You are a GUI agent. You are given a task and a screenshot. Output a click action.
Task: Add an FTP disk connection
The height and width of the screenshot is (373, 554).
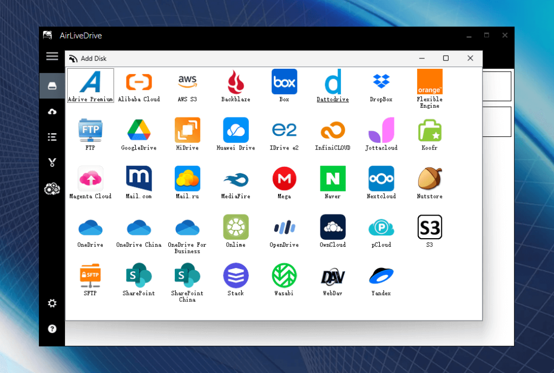(x=90, y=134)
